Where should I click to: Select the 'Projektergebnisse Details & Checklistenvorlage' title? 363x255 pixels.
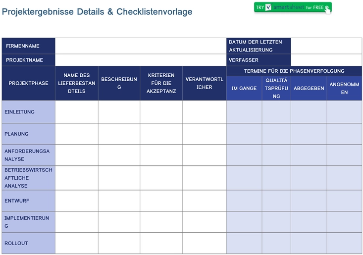97,11
